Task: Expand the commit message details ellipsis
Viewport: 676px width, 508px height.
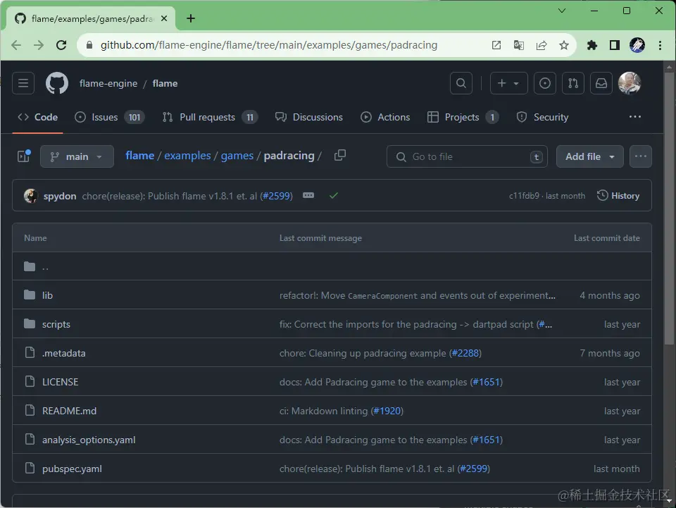Action: (308, 195)
